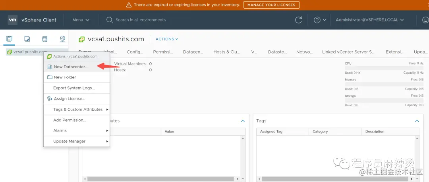Image resolution: width=429 pixels, height=182 pixels.
Task: Click vCenter icon beside vcsa1.pushits.com title
Action: pos(81,39)
